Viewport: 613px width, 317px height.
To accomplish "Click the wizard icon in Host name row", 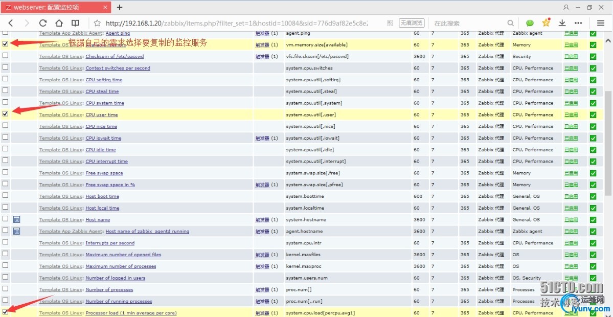I will click(16, 220).
